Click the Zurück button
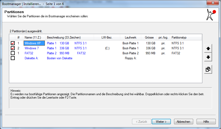221x129 pixels. pyautogui.click(x=141, y=122)
